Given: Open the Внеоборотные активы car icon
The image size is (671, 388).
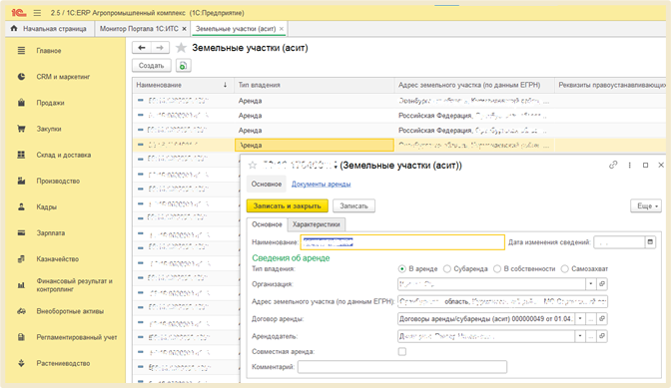Looking at the screenshot, I should (21, 311).
